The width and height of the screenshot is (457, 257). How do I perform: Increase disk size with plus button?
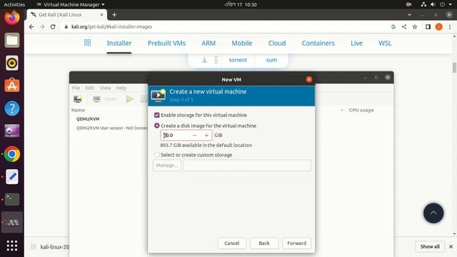[x=206, y=135]
